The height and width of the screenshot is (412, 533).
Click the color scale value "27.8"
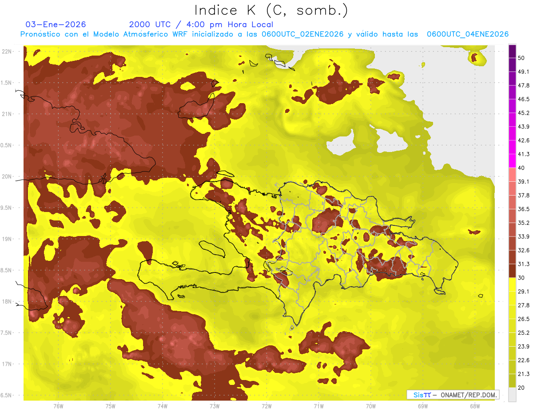[524, 305]
